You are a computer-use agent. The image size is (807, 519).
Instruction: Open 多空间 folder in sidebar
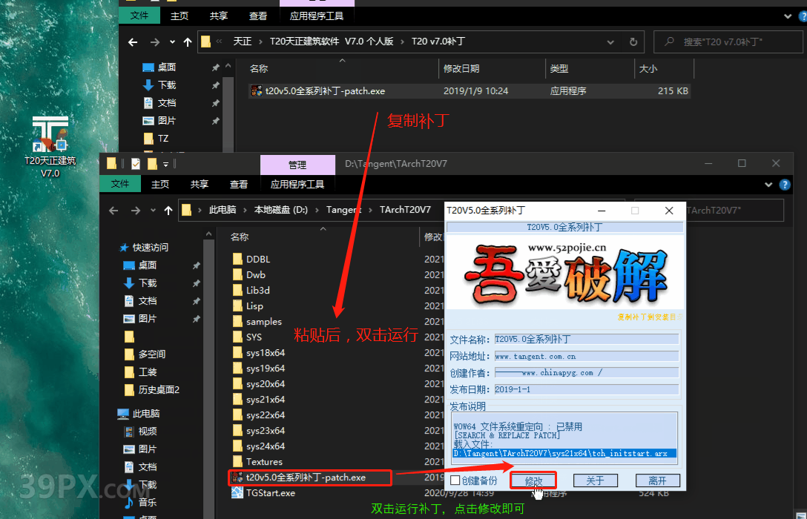[145, 354]
